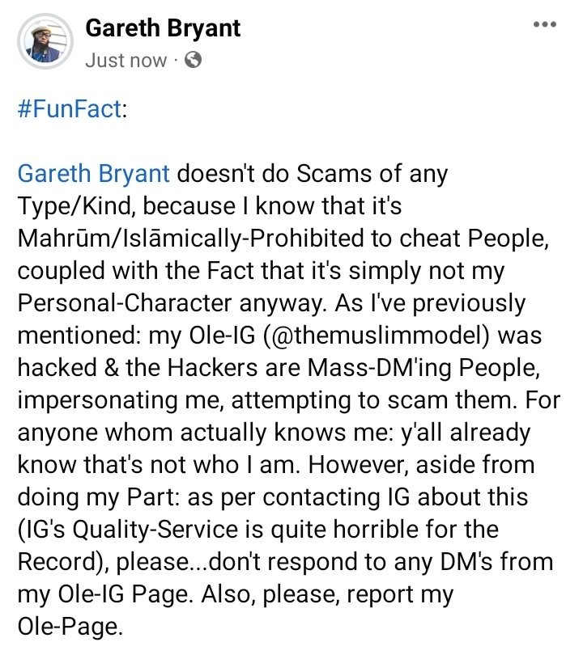This screenshot has width=583, height=659.
Task: Click the blue Gareth Bryant mention in post
Action: [93, 174]
